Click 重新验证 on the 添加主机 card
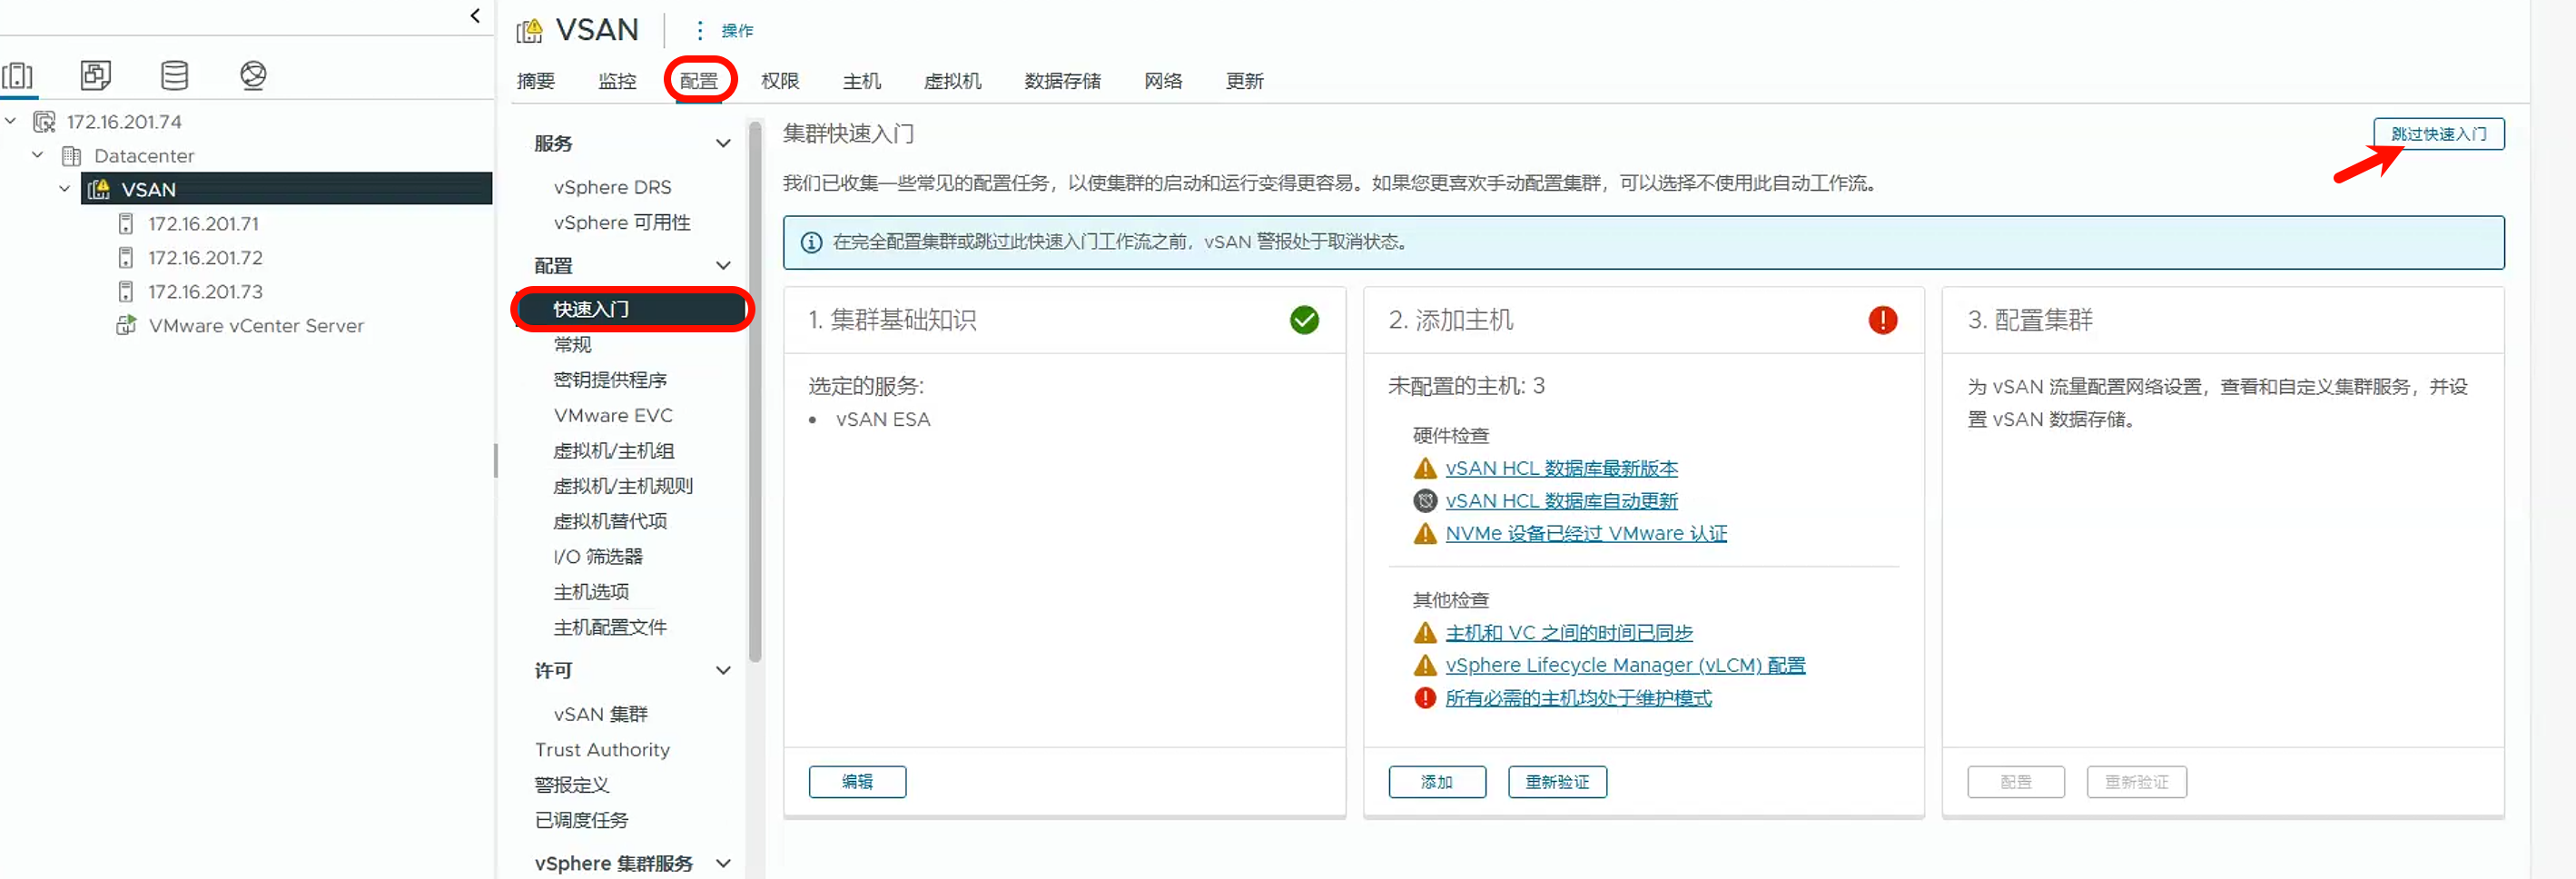The width and height of the screenshot is (2576, 879). 1557,782
